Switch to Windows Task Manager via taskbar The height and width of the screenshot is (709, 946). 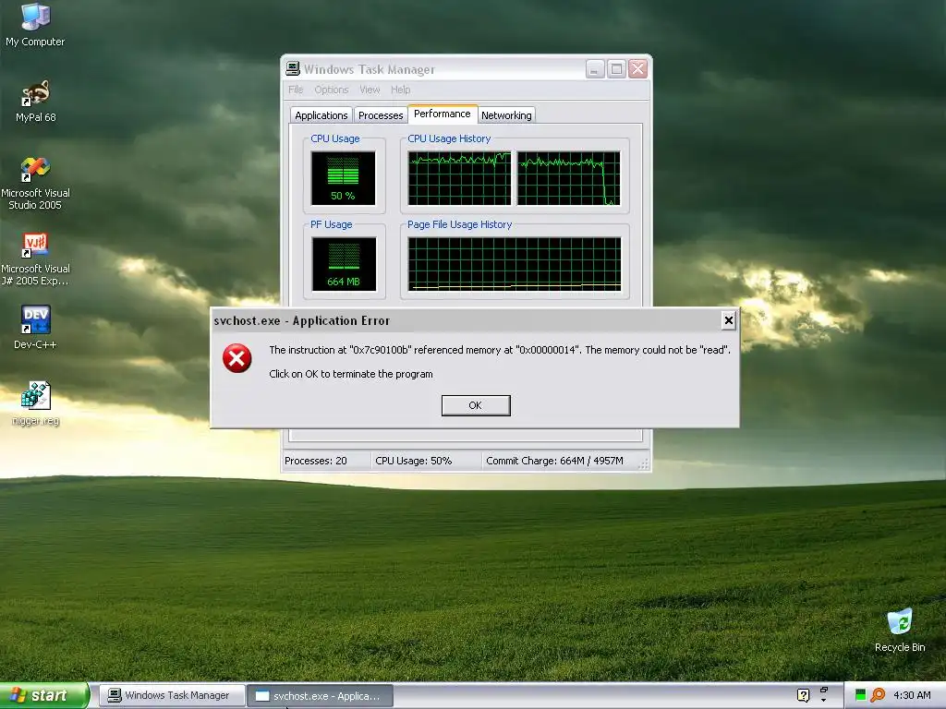coord(171,696)
